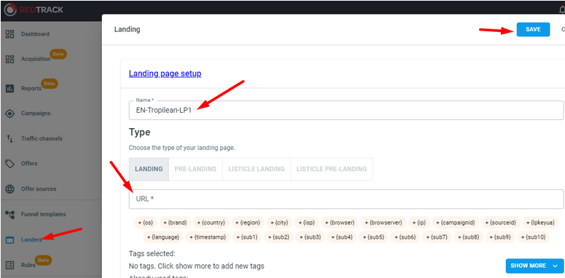Open Campaigns via its target icon
Screen dimensions: 565x278
coord(10,114)
